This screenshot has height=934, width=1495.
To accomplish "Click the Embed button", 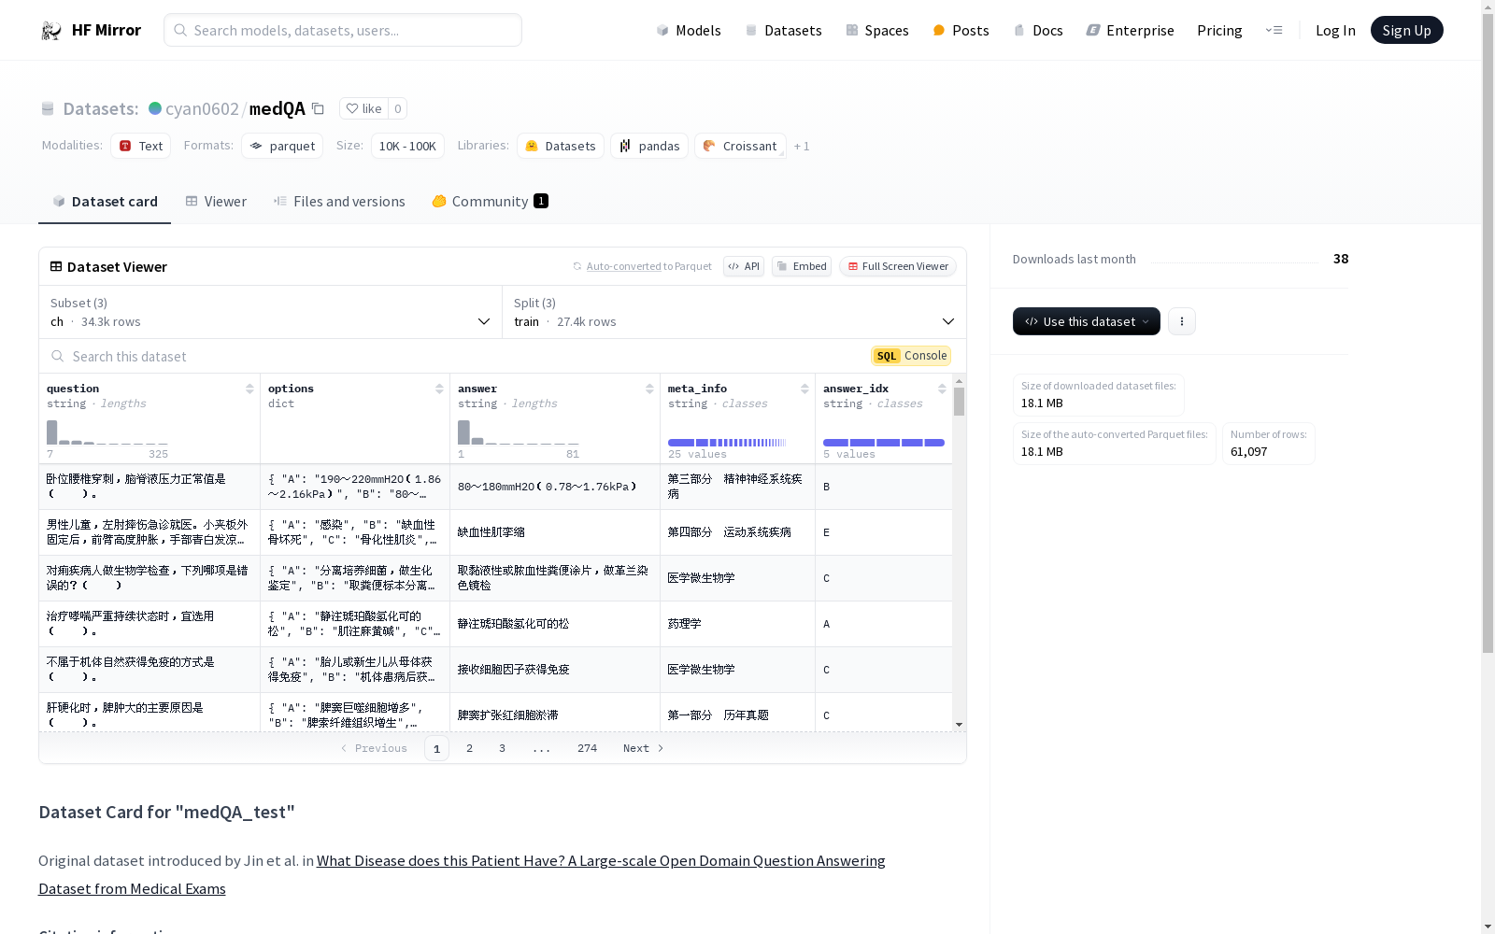I will click(x=802, y=266).
